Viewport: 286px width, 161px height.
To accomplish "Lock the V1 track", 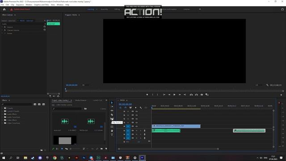I will tap(124, 126).
